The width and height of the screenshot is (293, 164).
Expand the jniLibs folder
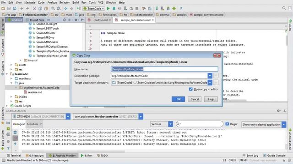11,97
